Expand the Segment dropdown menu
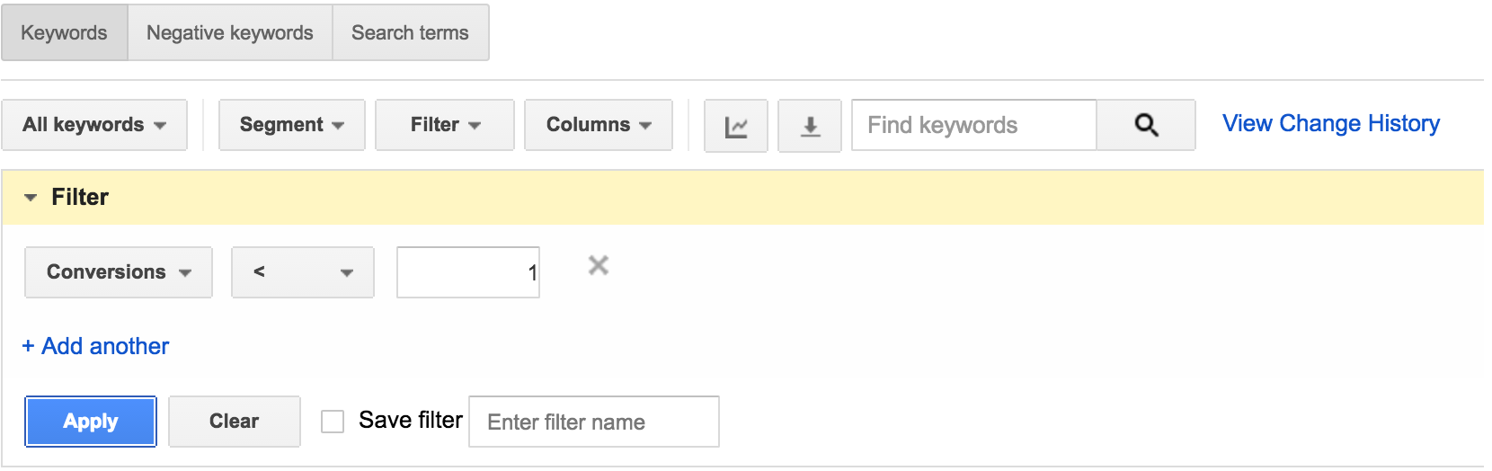Screen dimensions: 1492x471 pos(292,125)
